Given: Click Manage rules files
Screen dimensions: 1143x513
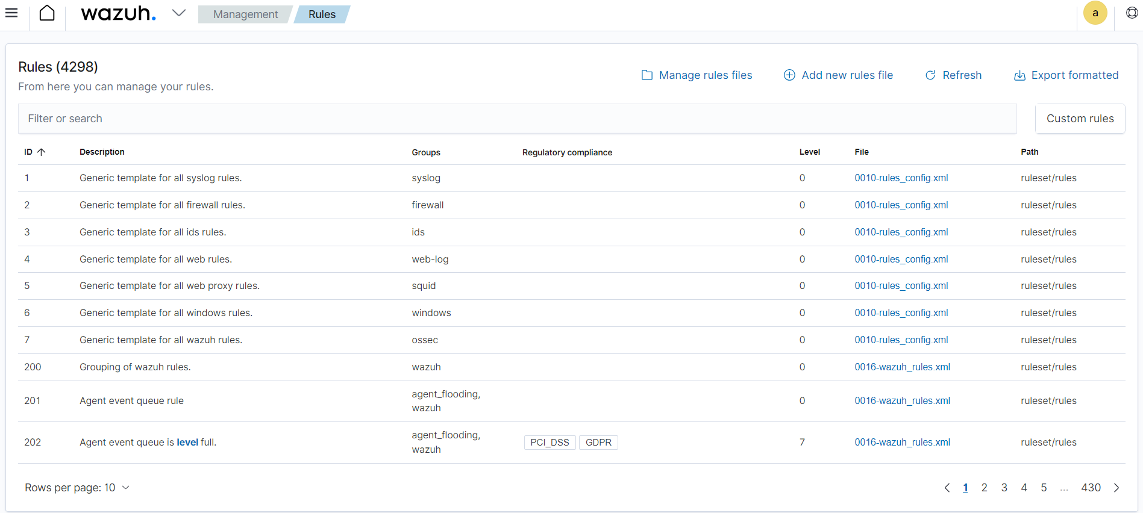Looking at the screenshot, I should click(697, 75).
